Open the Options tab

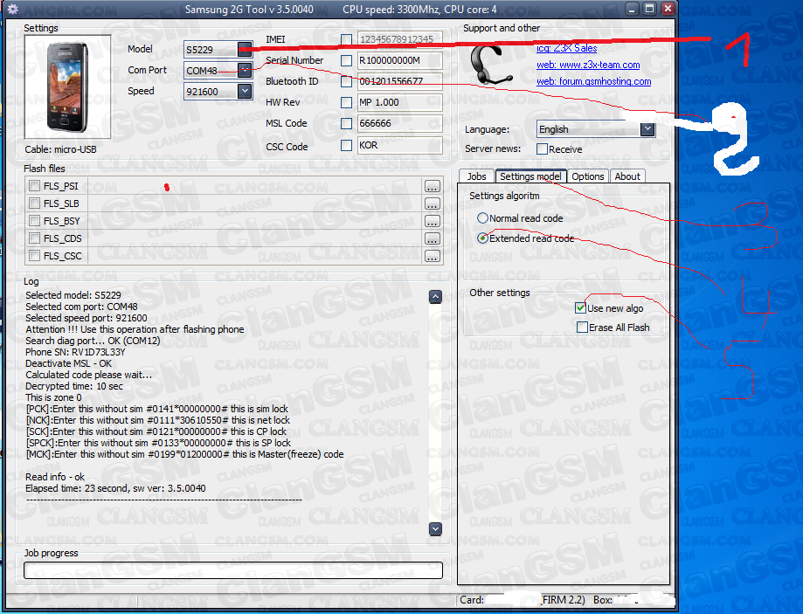coord(588,176)
